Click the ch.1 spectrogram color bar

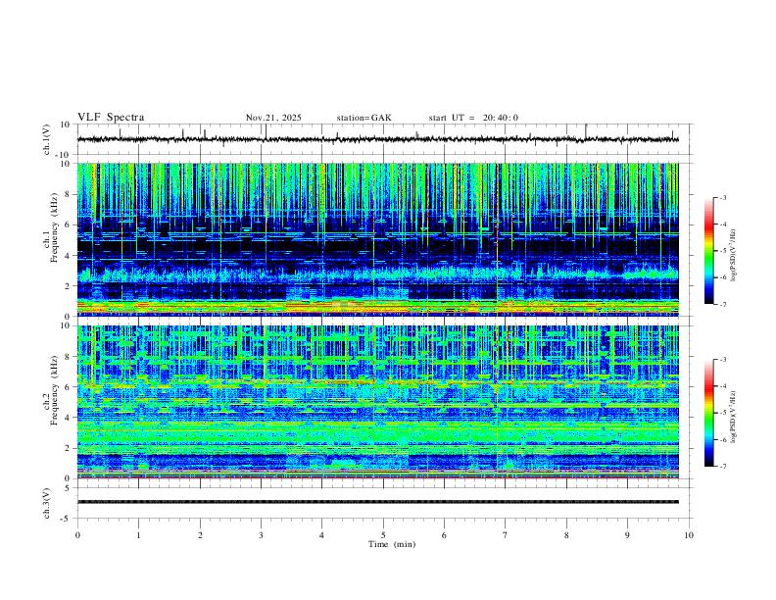coord(708,251)
